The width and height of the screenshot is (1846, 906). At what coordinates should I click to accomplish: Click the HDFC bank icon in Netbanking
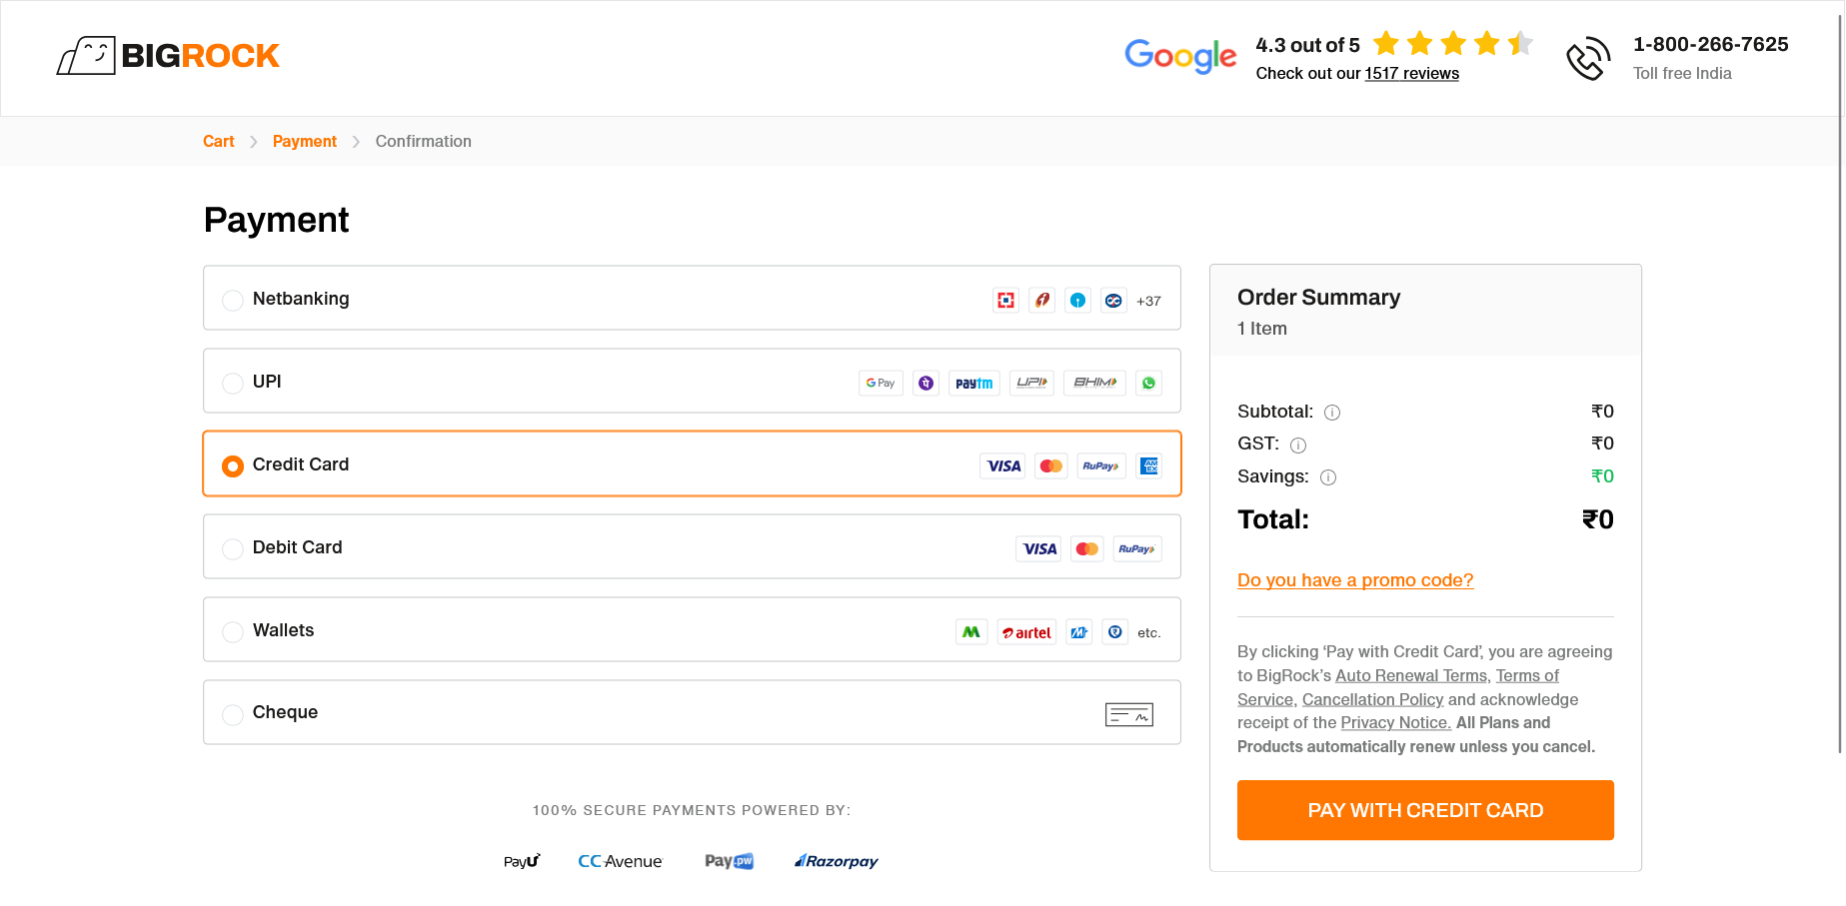pyautogui.click(x=1006, y=301)
